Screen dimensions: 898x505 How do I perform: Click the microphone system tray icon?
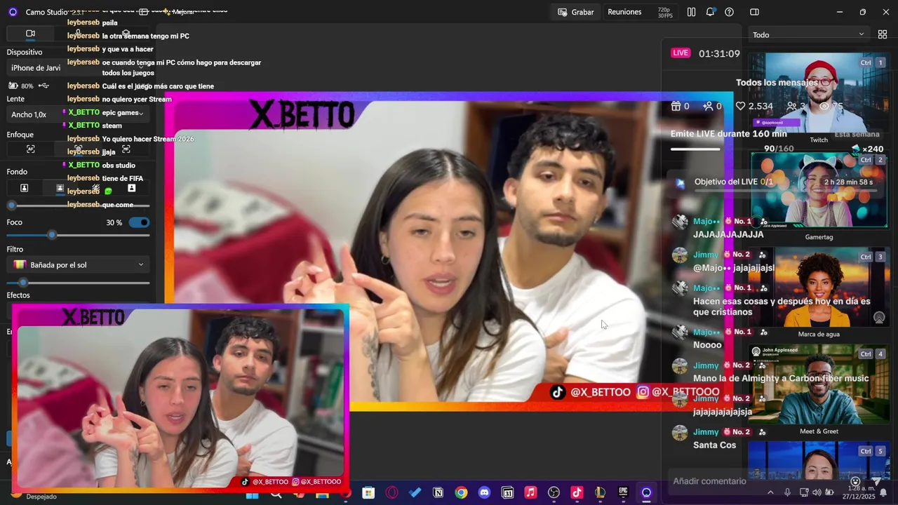tap(787, 492)
